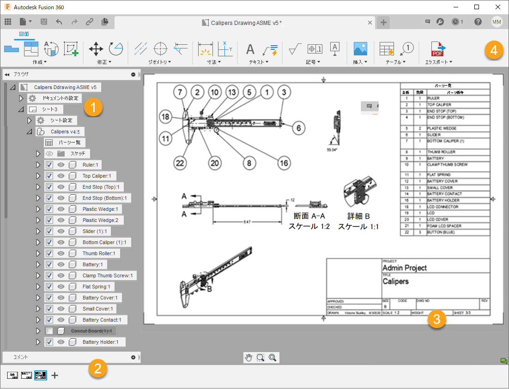Select the Move tool

point(96,49)
